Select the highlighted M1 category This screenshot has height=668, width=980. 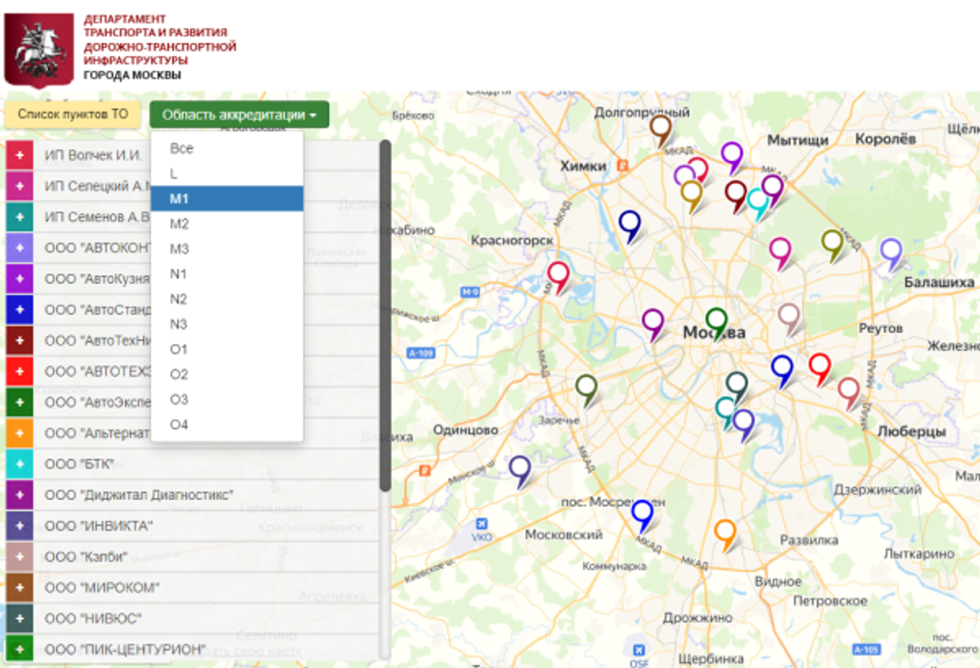(x=227, y=198)
